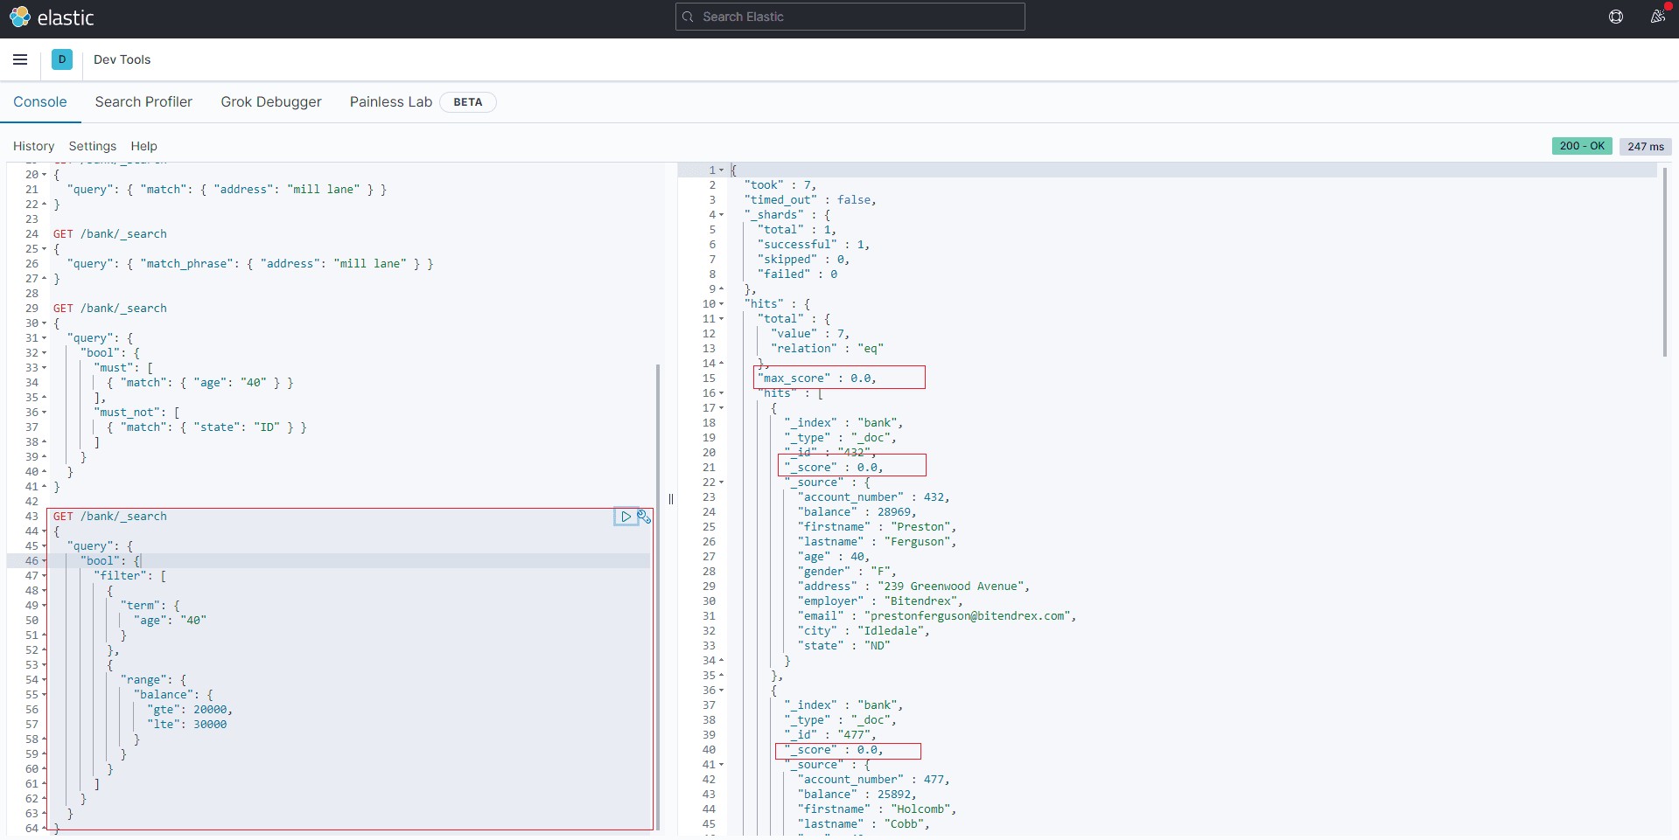Collapse _shards block on output line 4
1679x840 pixels.
(722, 215)
